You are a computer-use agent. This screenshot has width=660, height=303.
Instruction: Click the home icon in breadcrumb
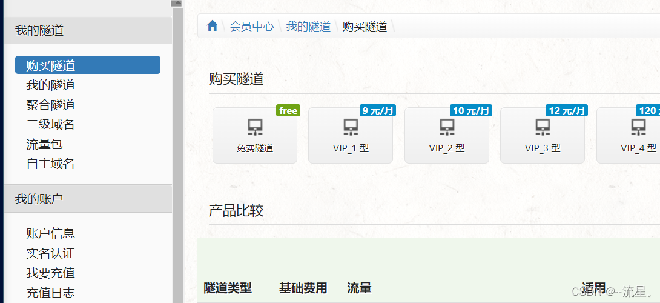pos(212,26)
